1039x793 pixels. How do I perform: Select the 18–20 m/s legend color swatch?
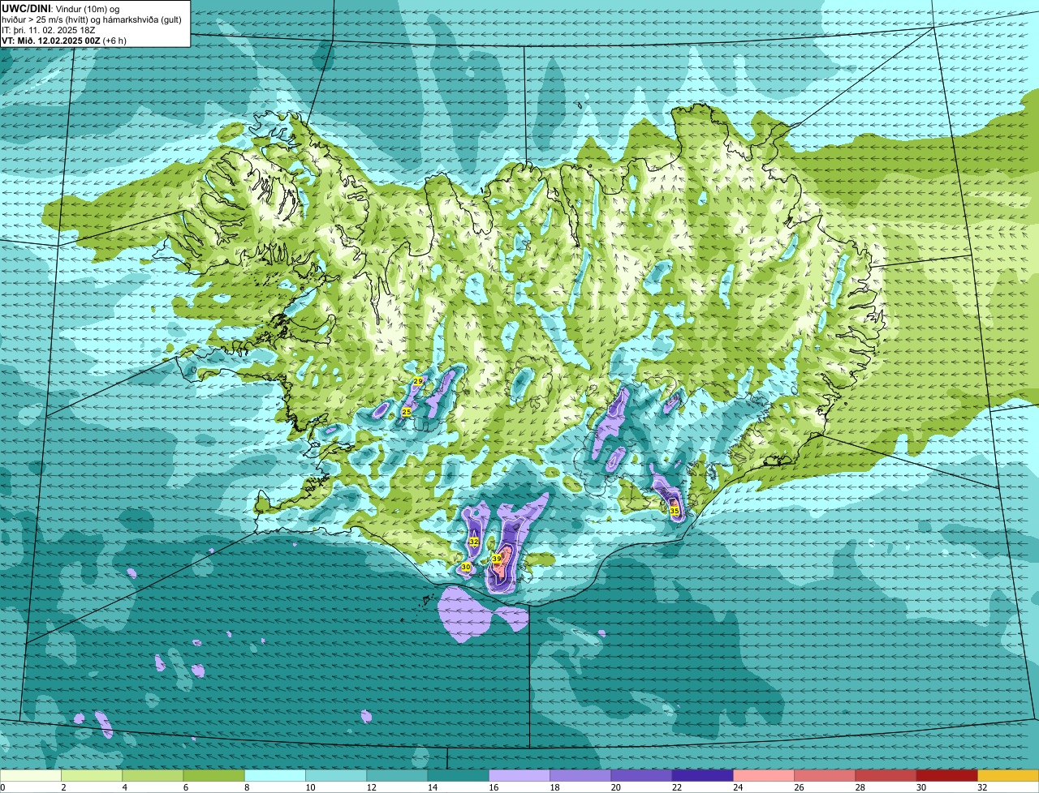pos(580,775)
